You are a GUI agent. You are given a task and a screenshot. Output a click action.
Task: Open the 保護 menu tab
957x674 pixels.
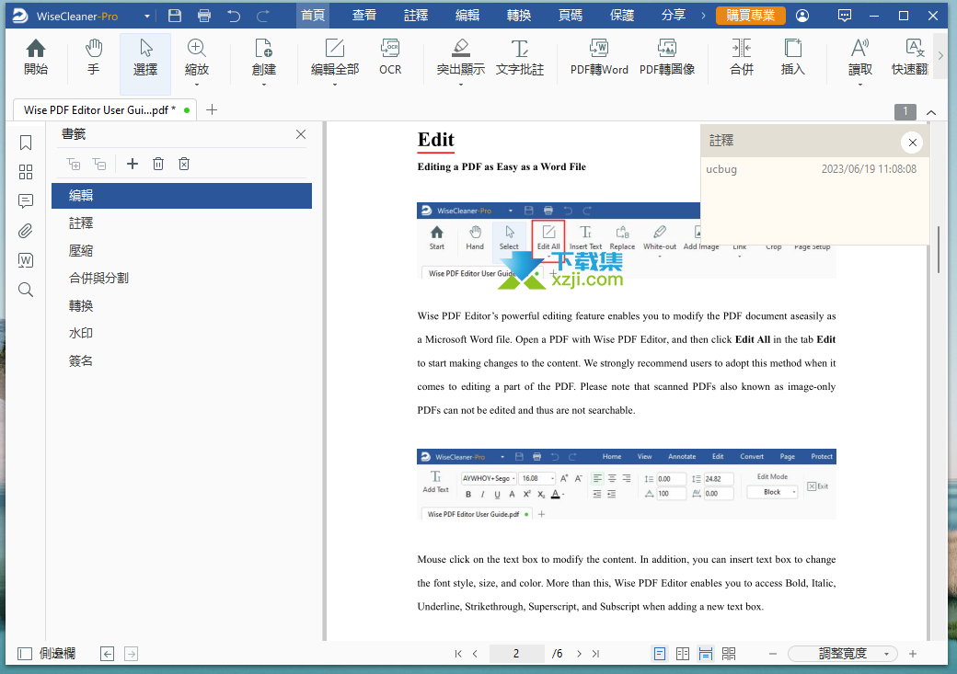[622, 16]
